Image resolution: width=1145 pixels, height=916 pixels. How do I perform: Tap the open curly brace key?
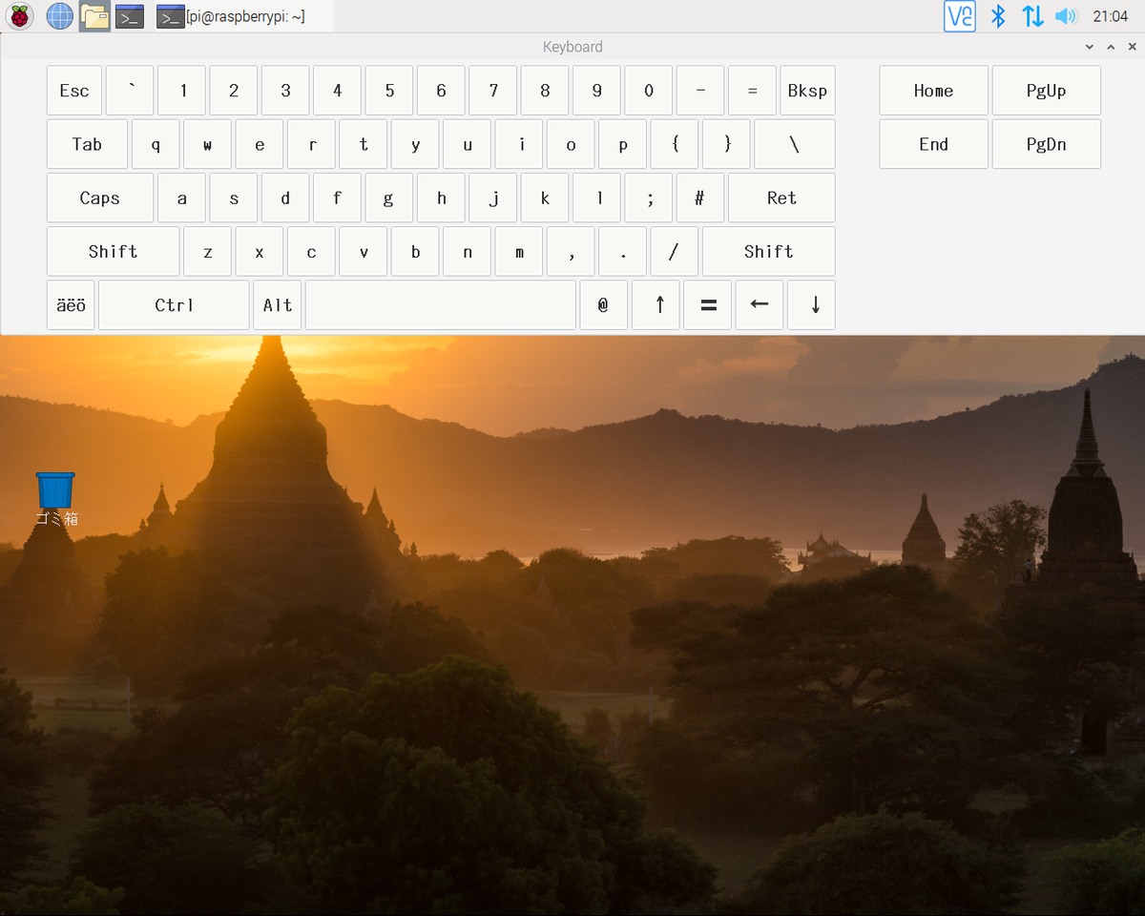click(674, 144)
